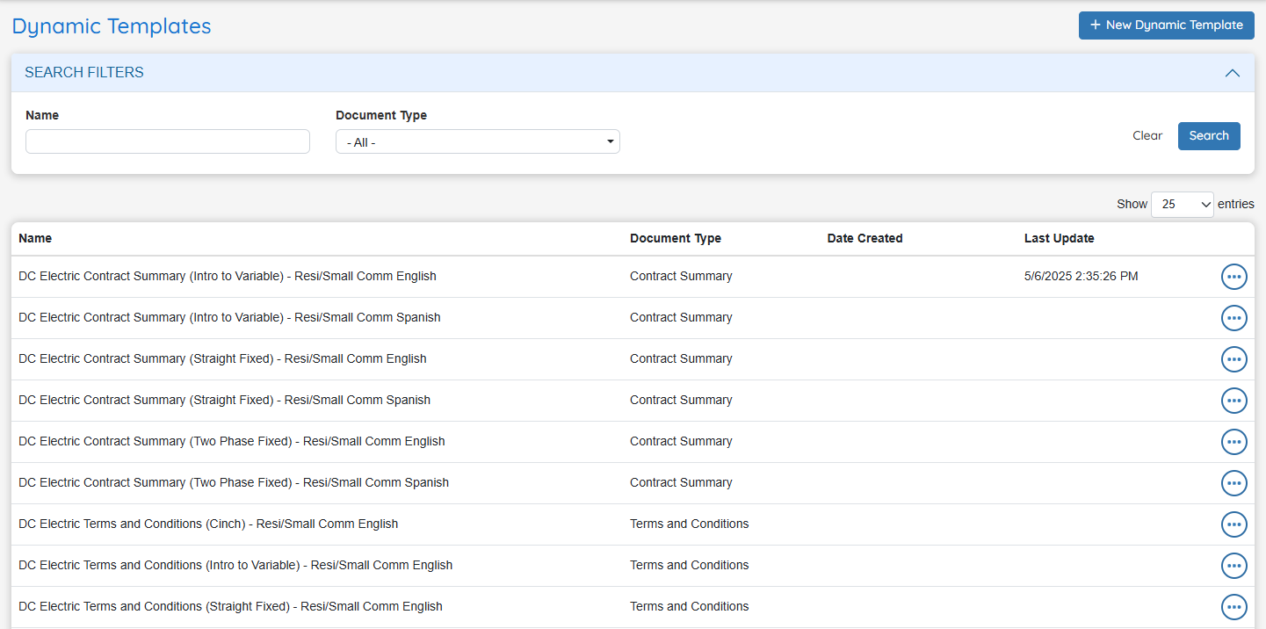This screenshot has width=1266, height=629.
Task: Open actions menu for Straight Fixed Spanish contract summary
Action: pyautogui.click(x=1234, y=401)
